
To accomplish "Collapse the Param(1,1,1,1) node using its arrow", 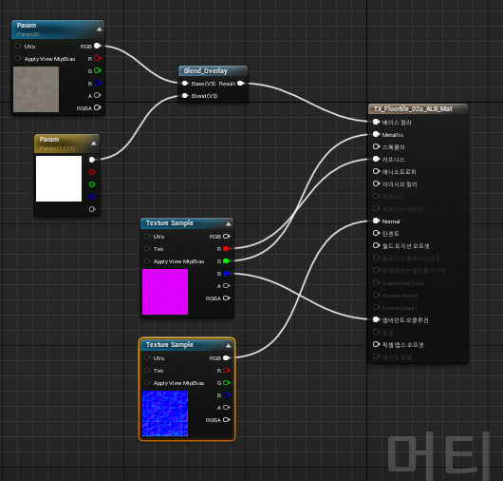I will (x=94, y=144).
